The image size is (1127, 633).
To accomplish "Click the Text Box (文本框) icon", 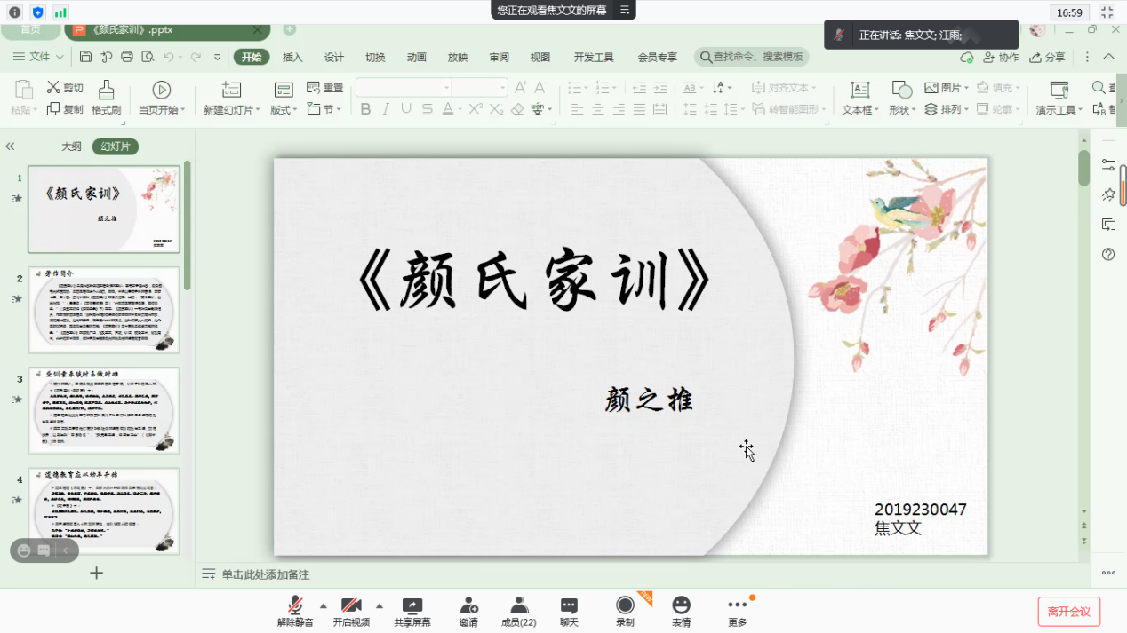I will [x=859, y=98].
